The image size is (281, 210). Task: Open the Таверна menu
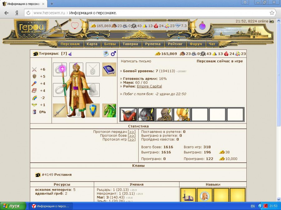(130, 44)
